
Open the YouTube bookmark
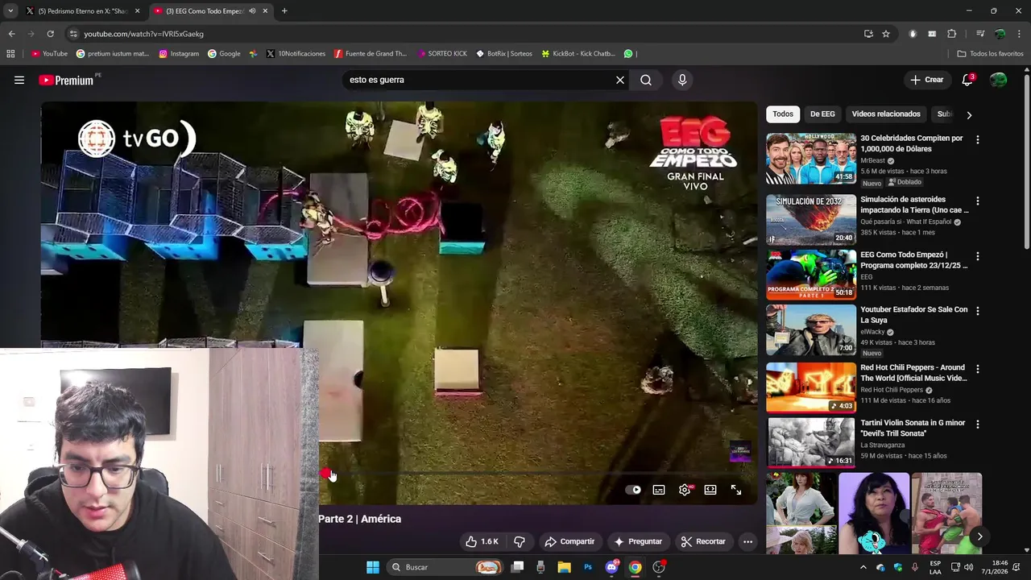pyautogui.click(x=50, y=54)
